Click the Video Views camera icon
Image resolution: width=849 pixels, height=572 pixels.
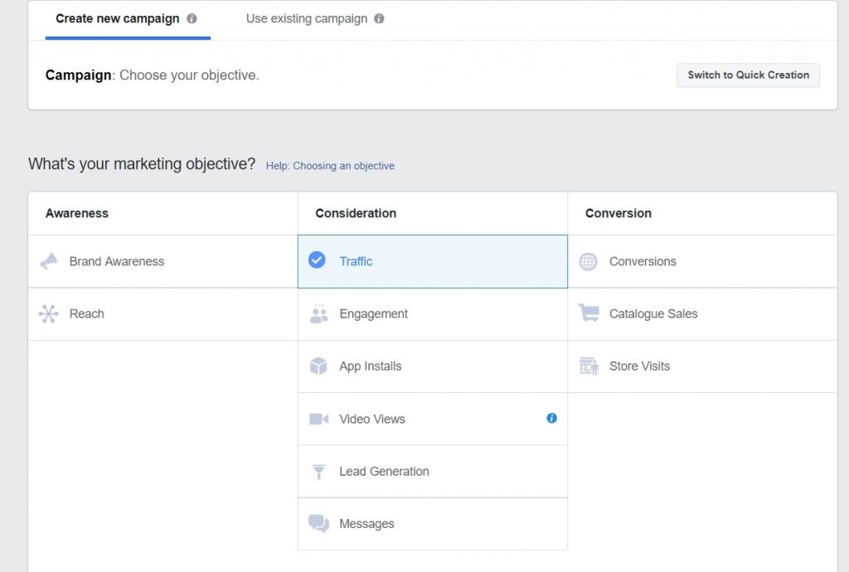(319, 419)
